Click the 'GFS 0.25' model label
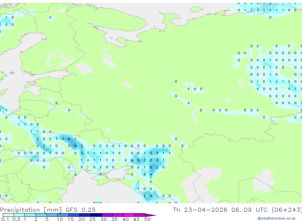Image resolution: width=302 pixels, height=221 pixels. (81, 210)
